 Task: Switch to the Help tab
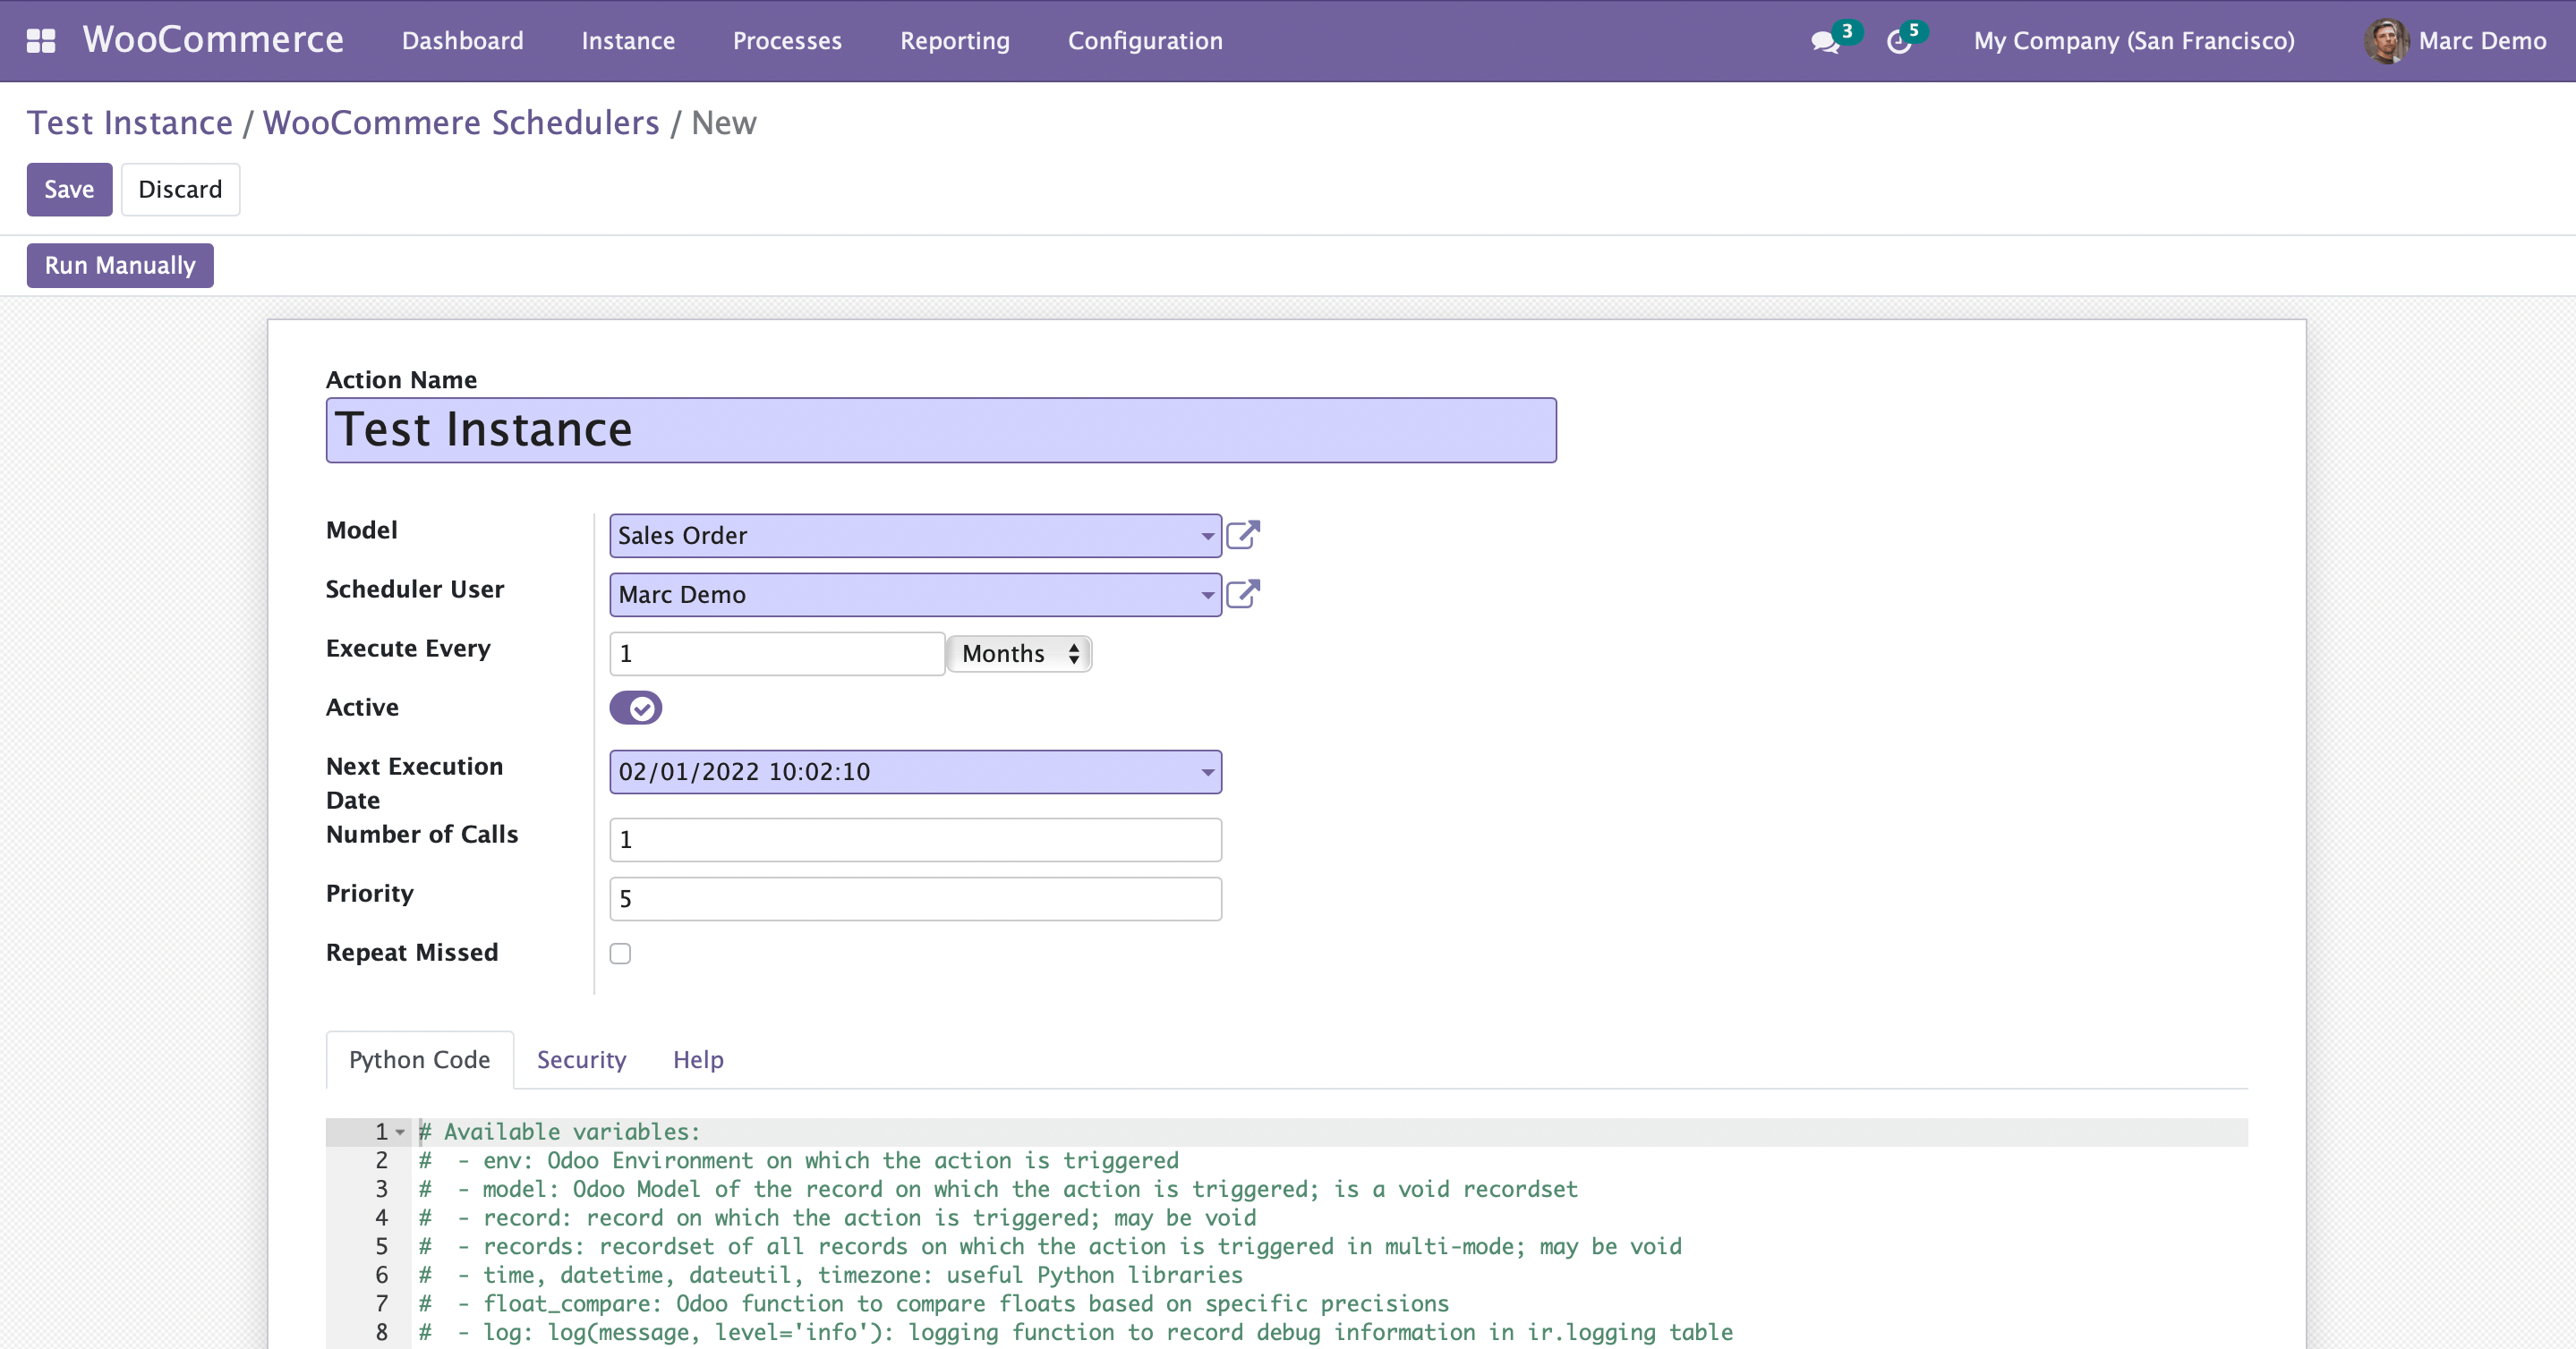[697, 1059]
